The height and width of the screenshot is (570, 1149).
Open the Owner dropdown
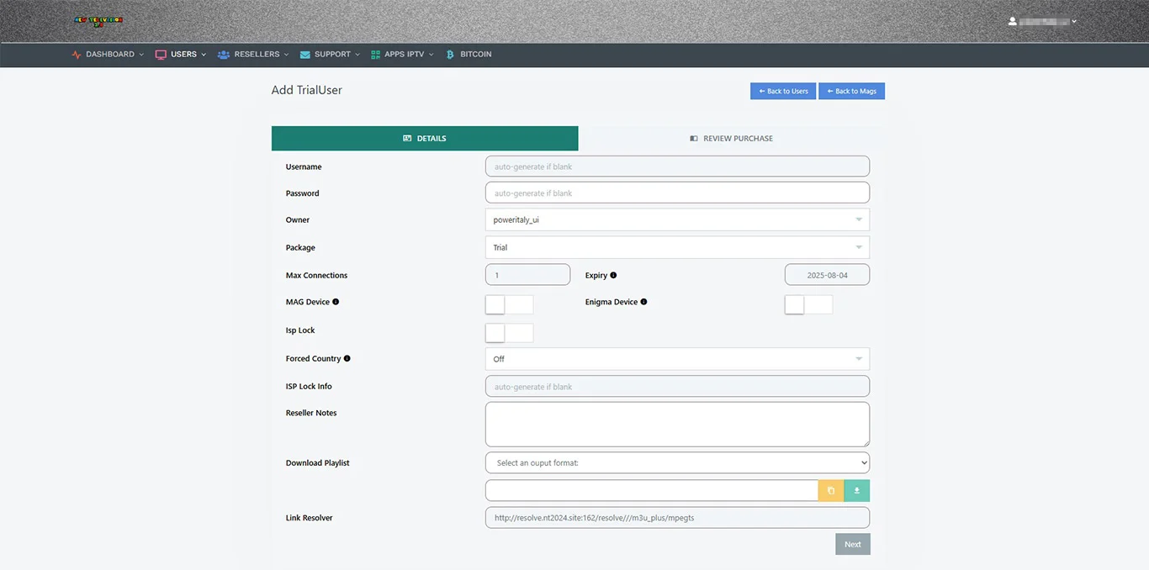click(677, 220)
